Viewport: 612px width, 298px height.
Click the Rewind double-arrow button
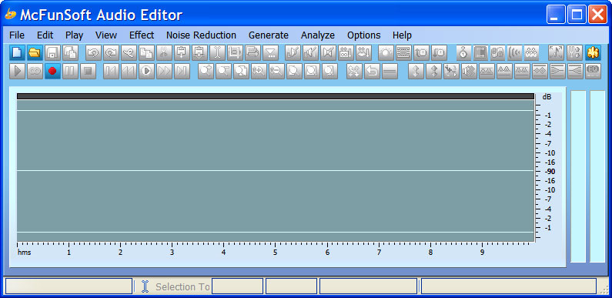129,71
